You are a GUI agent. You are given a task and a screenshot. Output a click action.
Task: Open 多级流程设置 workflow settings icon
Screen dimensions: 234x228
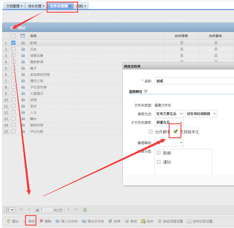[x=160, y=221]
